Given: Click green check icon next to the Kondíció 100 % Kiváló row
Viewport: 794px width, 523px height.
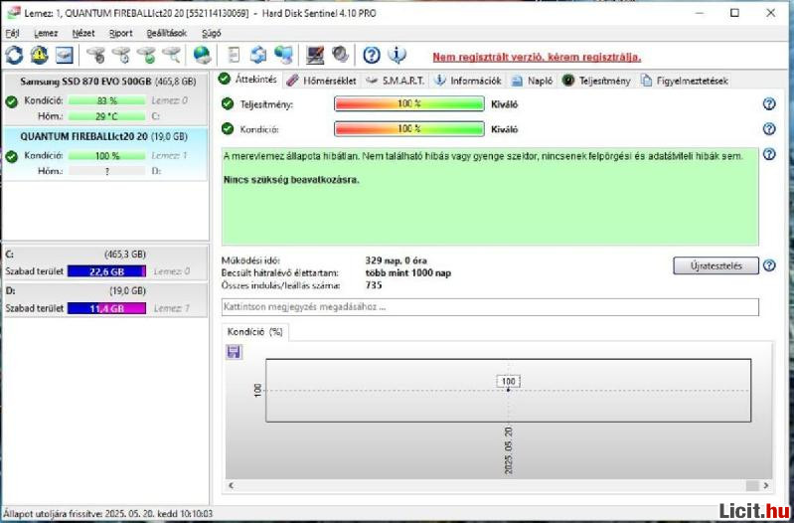Looking at the screenshot, I should [228, 128].
